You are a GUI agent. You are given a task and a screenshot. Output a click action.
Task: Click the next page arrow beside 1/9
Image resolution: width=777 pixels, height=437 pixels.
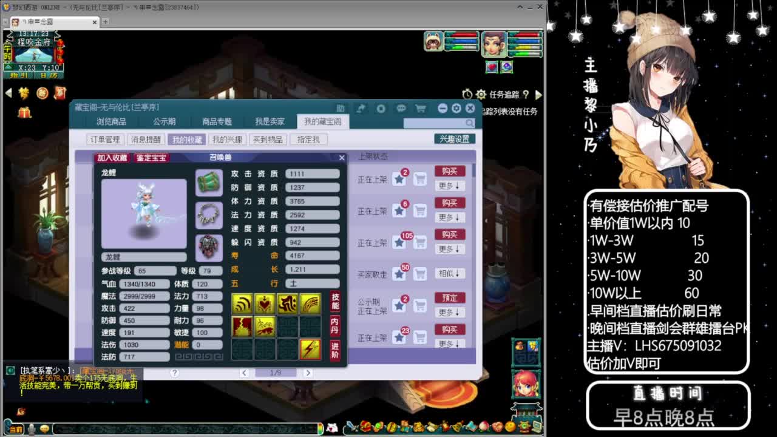[308, 372]
